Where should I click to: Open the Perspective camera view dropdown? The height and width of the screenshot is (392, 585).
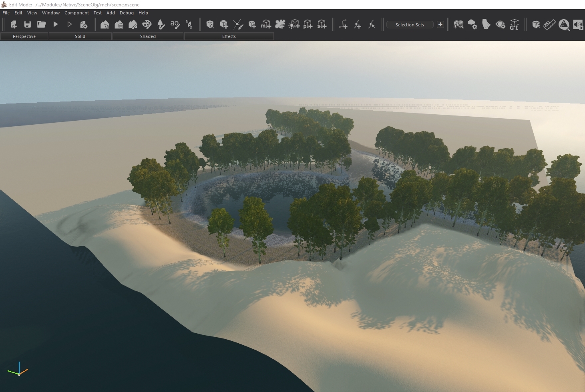(x=24, y=36)
